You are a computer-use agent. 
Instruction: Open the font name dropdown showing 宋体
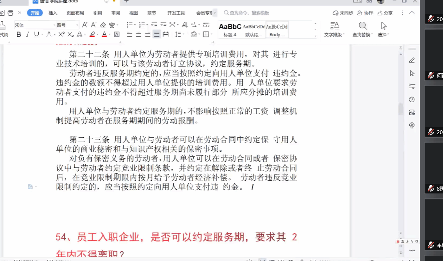(35, 25)
